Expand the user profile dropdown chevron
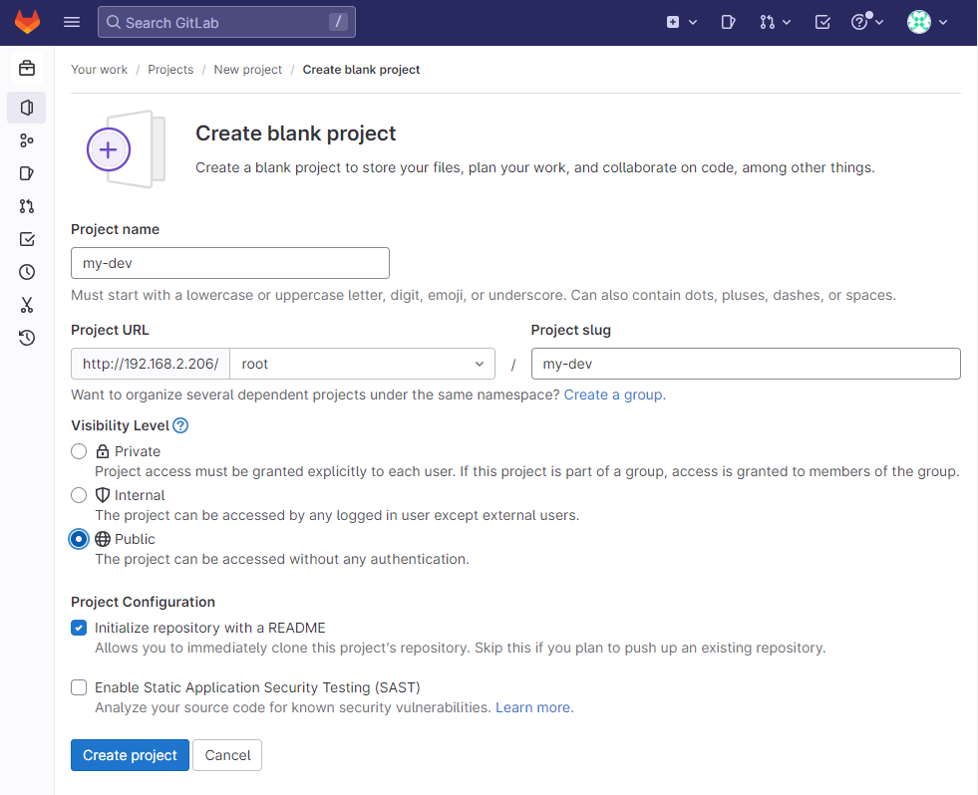This screenshot has width=978, height=795. pyautogui.click(x=943, y=23)
